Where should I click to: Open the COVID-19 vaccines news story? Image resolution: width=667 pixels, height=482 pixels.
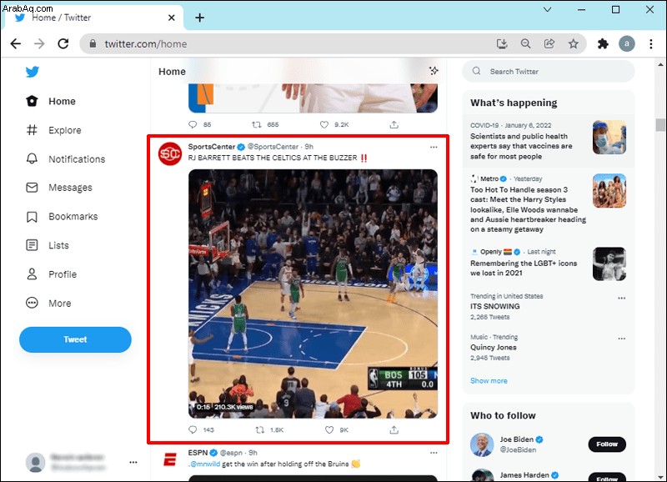click(x=549, y=141)
